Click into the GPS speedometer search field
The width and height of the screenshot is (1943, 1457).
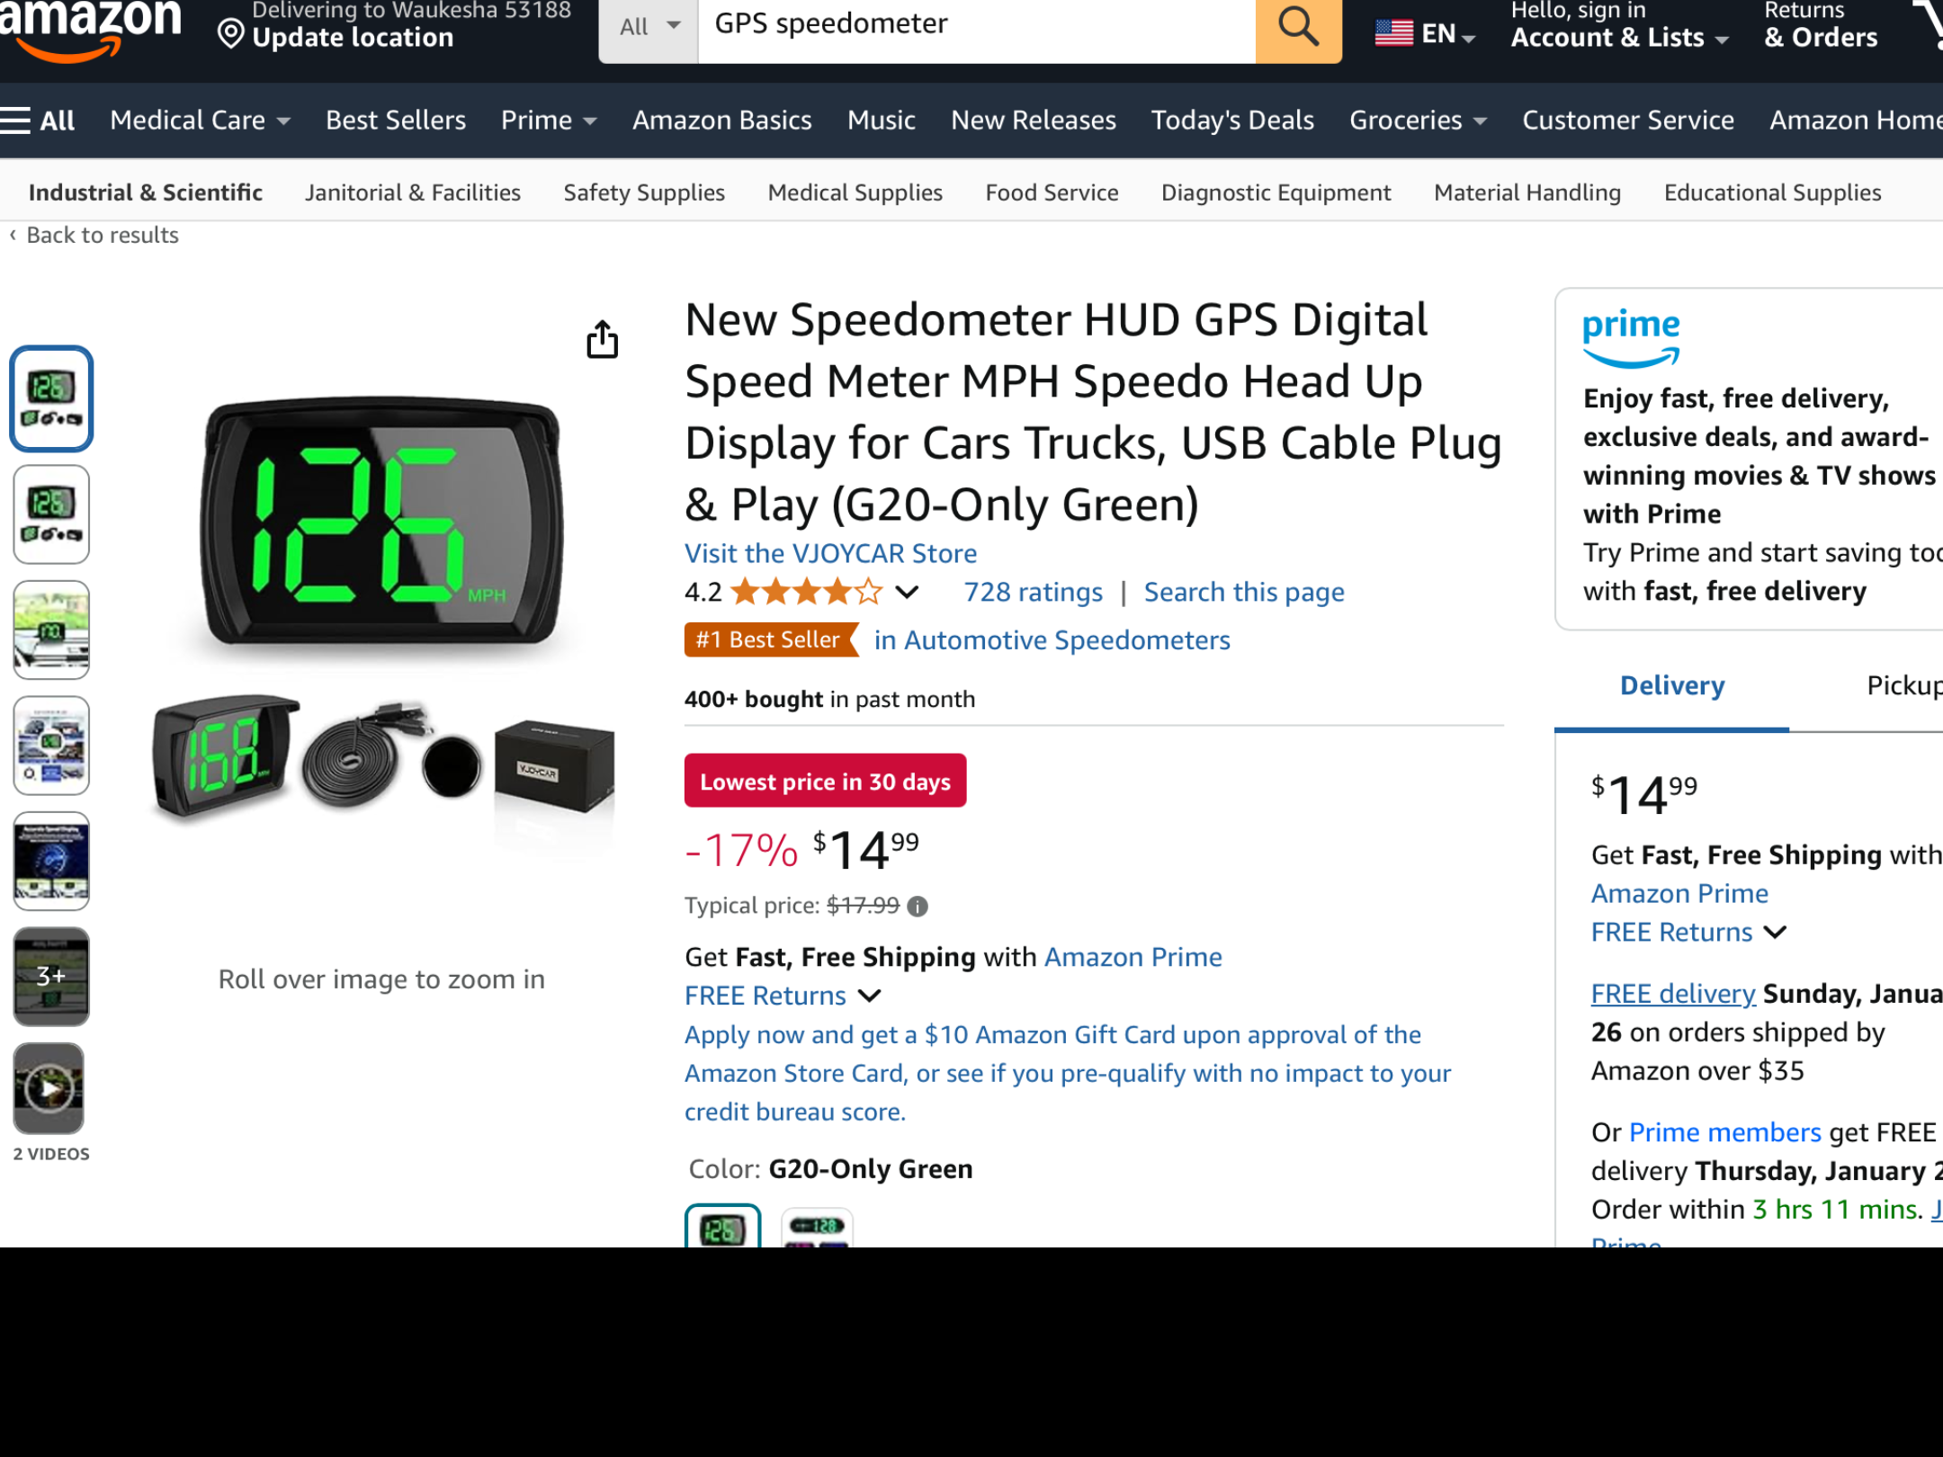tap(976, 27)
